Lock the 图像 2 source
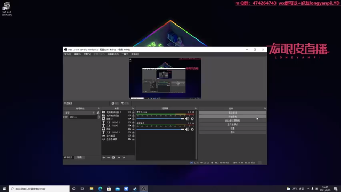This screenshot has width=341, height=192. (x=133, y=119)
